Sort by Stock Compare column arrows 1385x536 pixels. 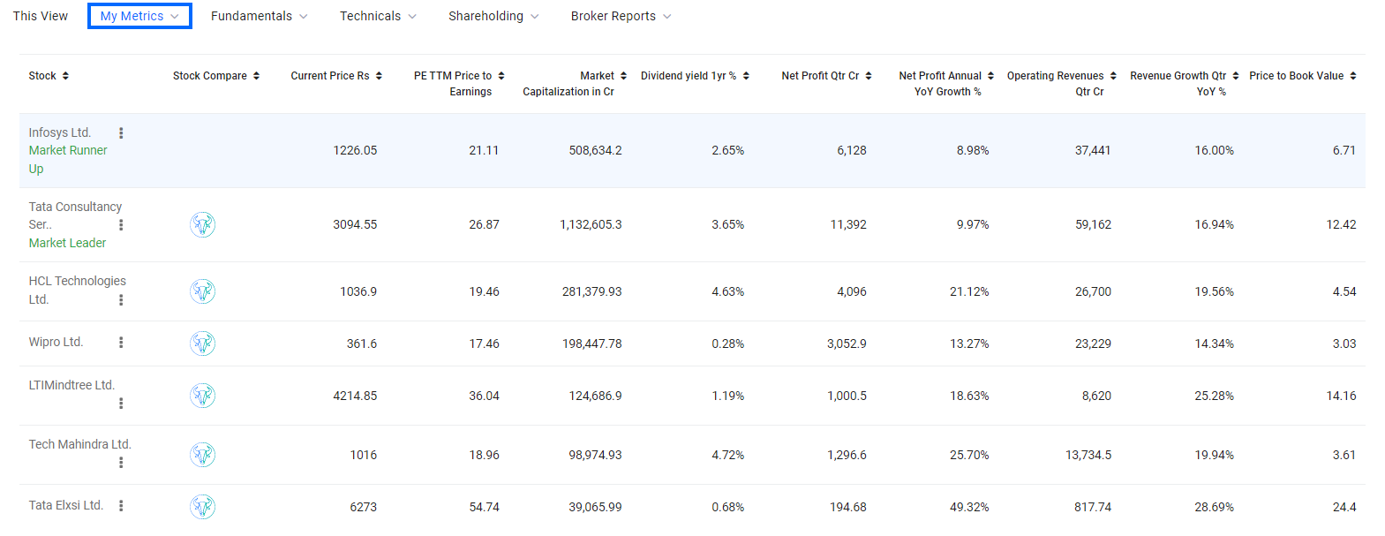256,76
